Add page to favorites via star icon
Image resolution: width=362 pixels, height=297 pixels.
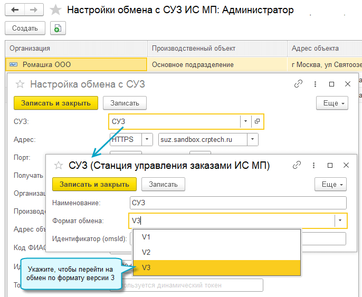pos(55,10)
